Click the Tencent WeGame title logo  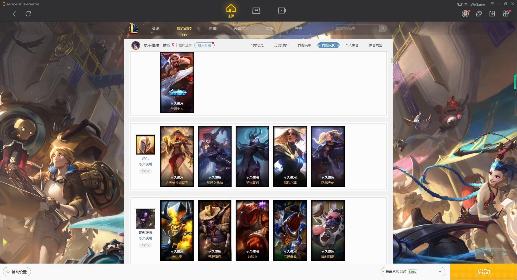click(21, 4)
